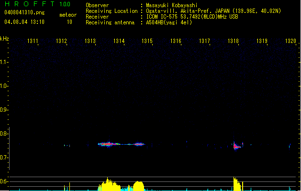301x191 pixels.
Task: Click the 1317 time axis marker
Action: pyautogui.click(x=204, y=41)
